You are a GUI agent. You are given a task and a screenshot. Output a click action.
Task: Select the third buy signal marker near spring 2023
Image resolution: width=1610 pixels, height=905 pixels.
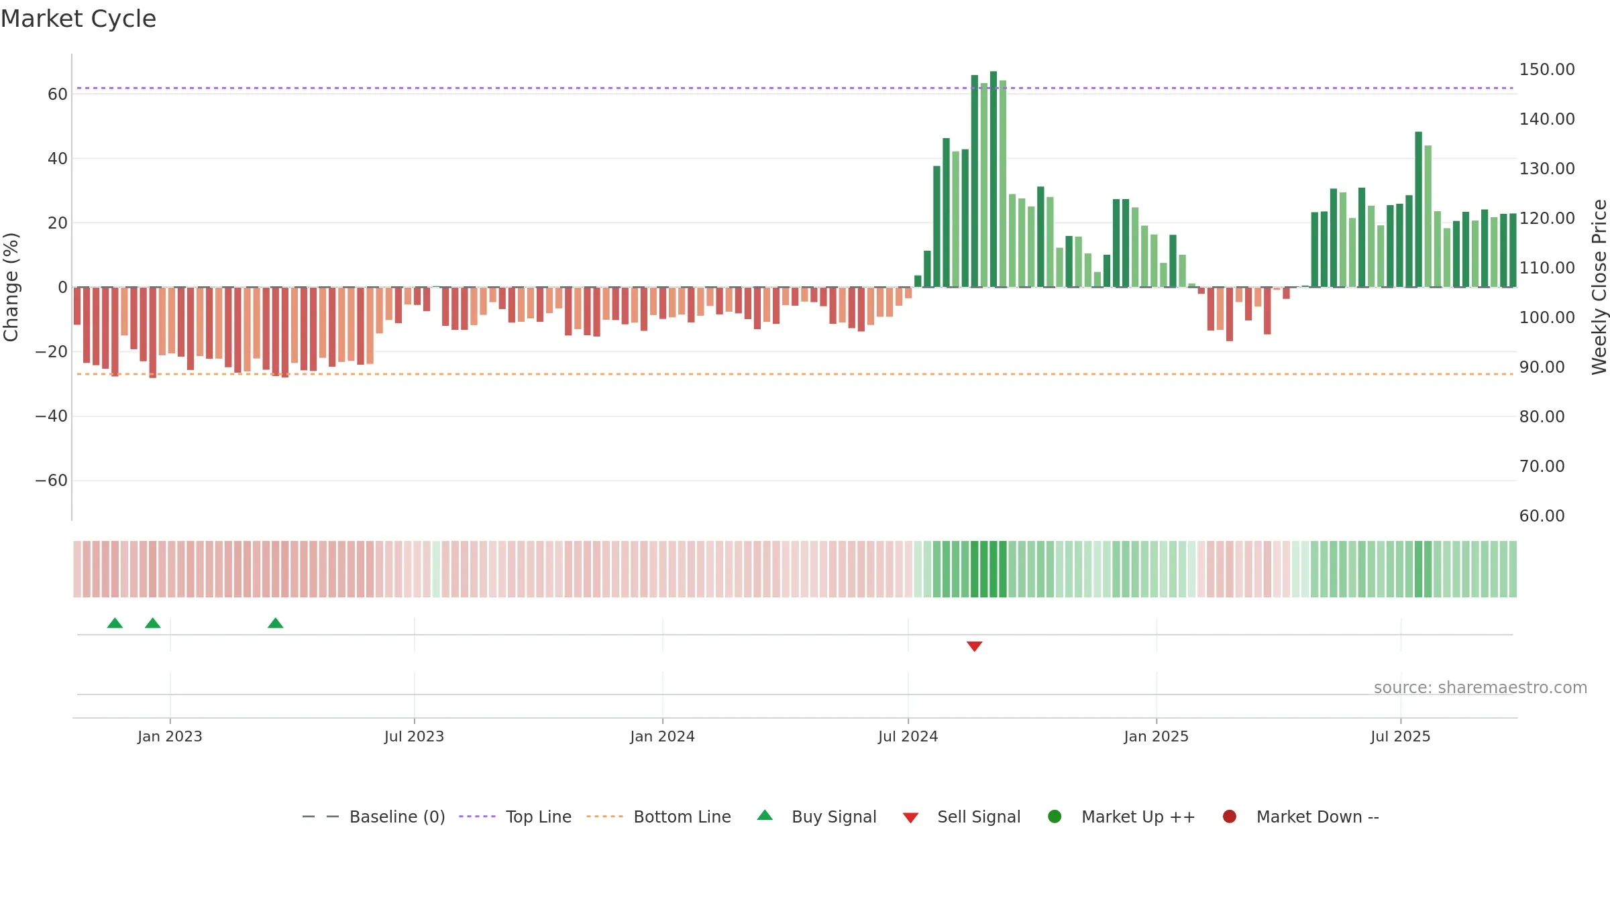click(x=276, y=623)
